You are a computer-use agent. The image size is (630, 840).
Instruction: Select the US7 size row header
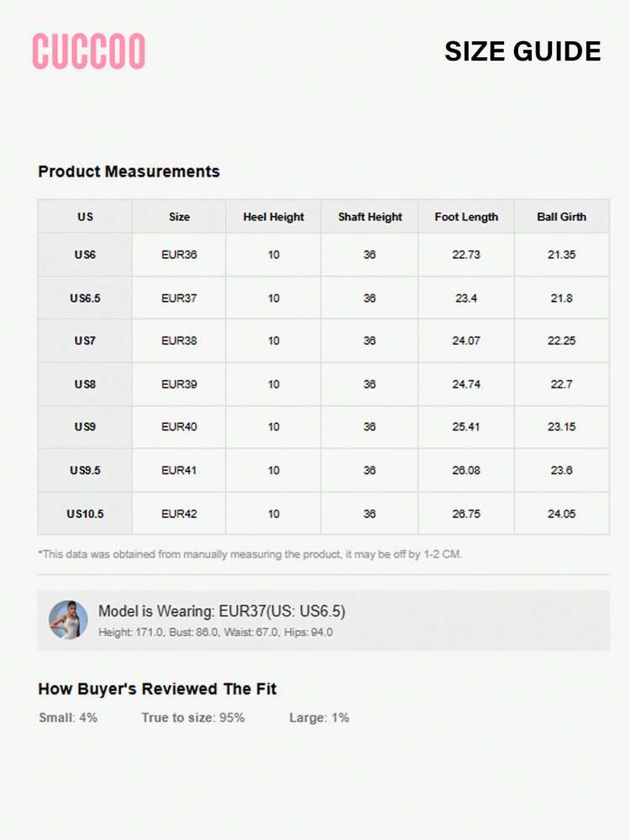pyautogui.click(x=85, y=341)
